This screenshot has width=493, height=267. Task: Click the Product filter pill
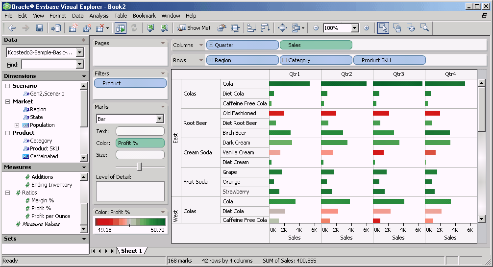[130, 83]
